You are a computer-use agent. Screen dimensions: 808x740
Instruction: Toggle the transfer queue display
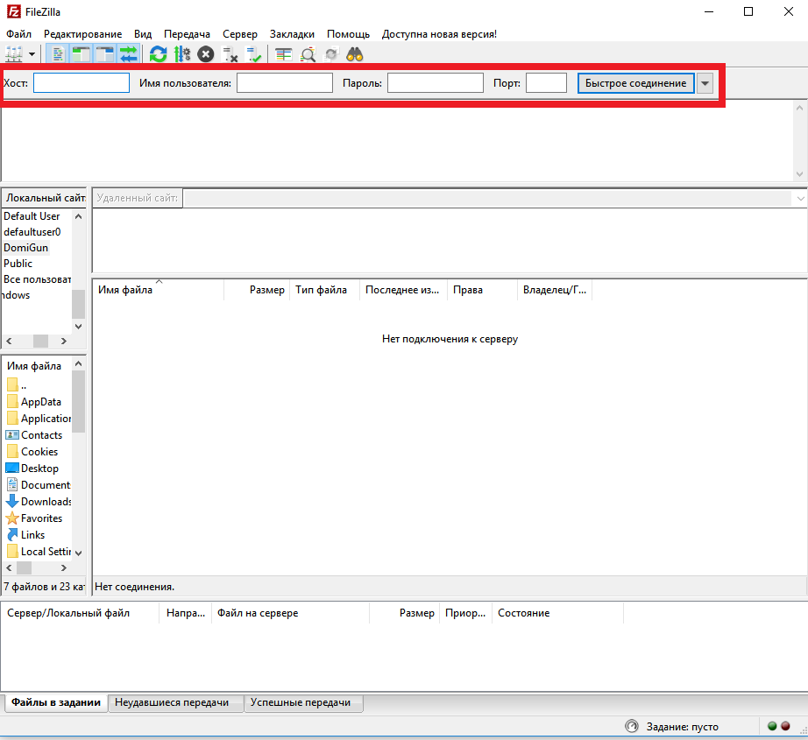click(x=128, y=54)
